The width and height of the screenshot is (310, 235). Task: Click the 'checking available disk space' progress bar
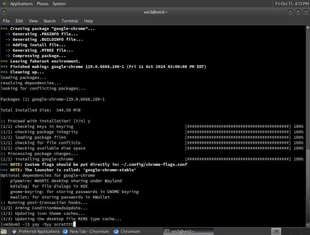tap(238, 148)
